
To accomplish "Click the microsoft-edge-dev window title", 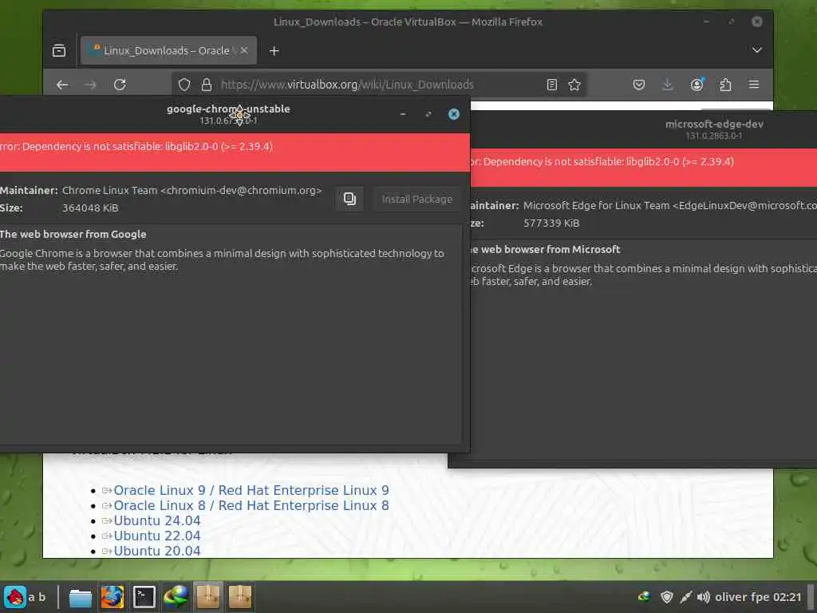I will pos(714,124).
